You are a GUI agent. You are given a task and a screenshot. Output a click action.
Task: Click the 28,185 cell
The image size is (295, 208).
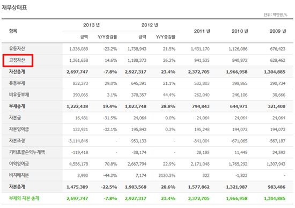tap(203, 153)
